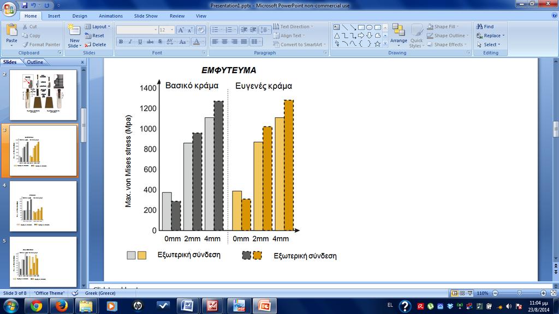The width and height of the screenshot is (559, 314).
Task: Convert to SmartArt
Action: (x=300, y=45)
